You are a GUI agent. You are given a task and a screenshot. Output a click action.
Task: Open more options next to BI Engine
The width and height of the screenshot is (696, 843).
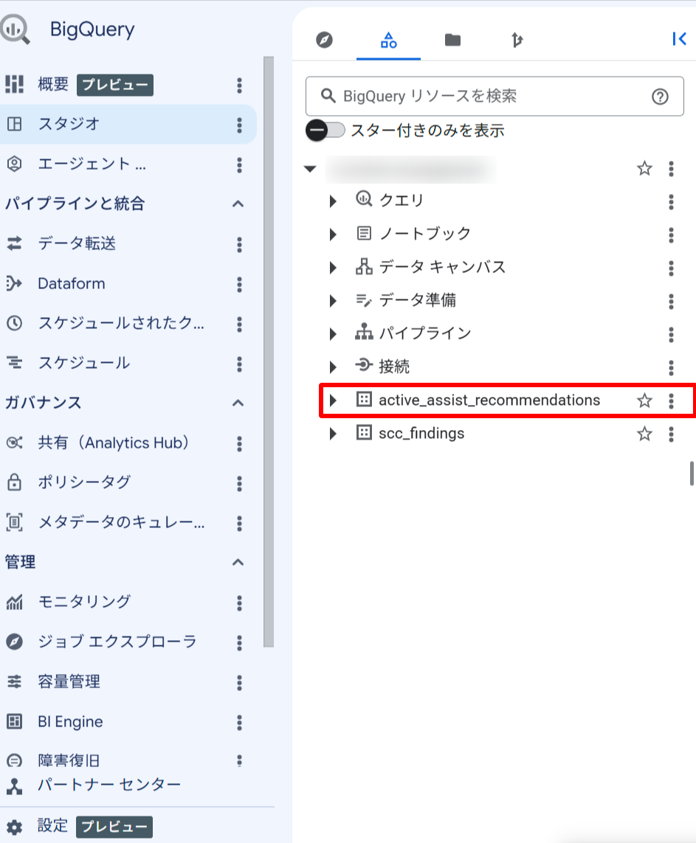[239, 723]
